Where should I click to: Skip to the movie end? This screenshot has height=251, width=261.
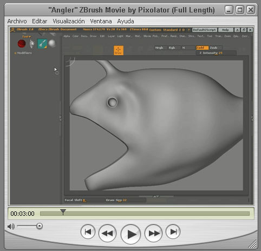click(173, 231)
